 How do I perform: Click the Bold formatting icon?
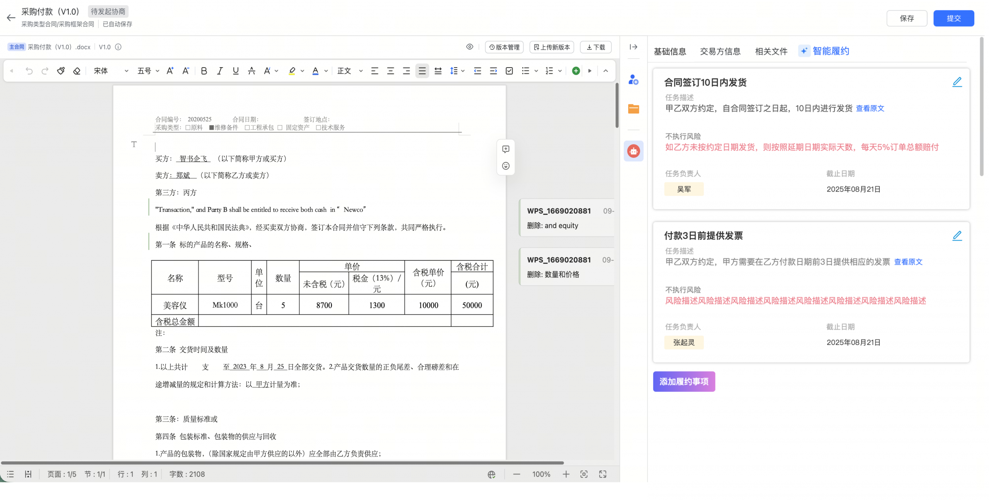(204, 71)
